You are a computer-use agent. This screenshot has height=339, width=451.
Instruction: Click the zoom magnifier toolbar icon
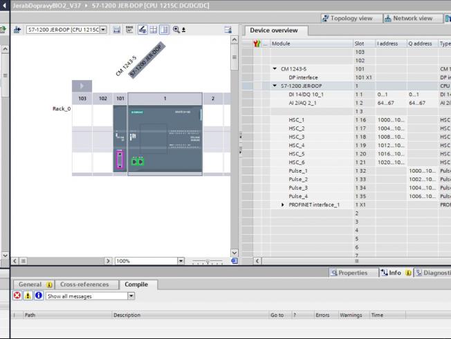(x=176, y=30)
